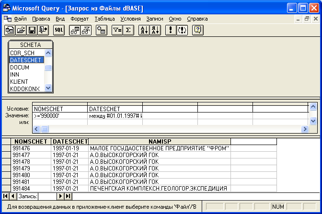Click criteria horizontal scrollbar thumb
Image resolution: width=322 pixels, height=214 pixels.
[45, 129]
